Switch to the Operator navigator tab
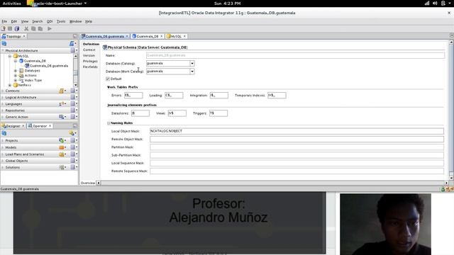 pos(40,126)
